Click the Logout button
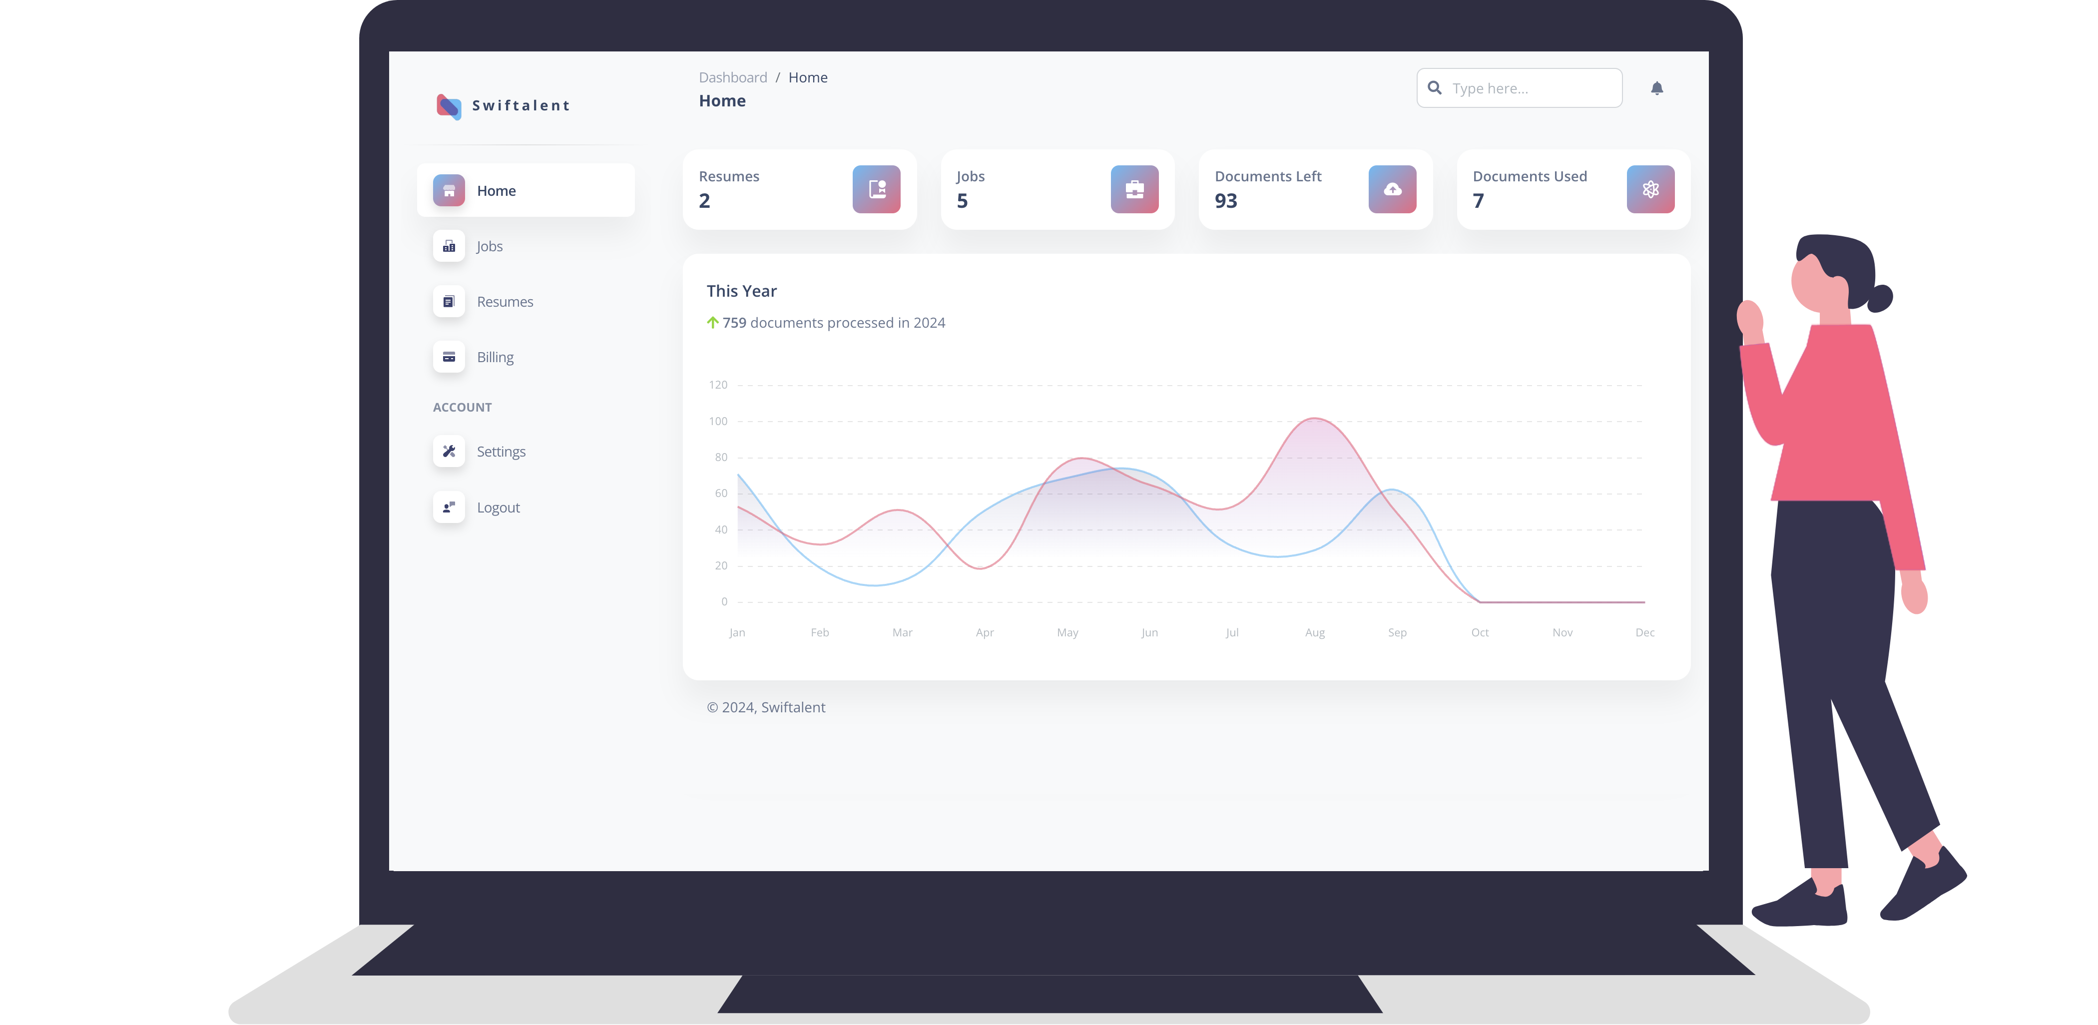The height and width of the screenshot is (1025, 2098). [498, 506]
